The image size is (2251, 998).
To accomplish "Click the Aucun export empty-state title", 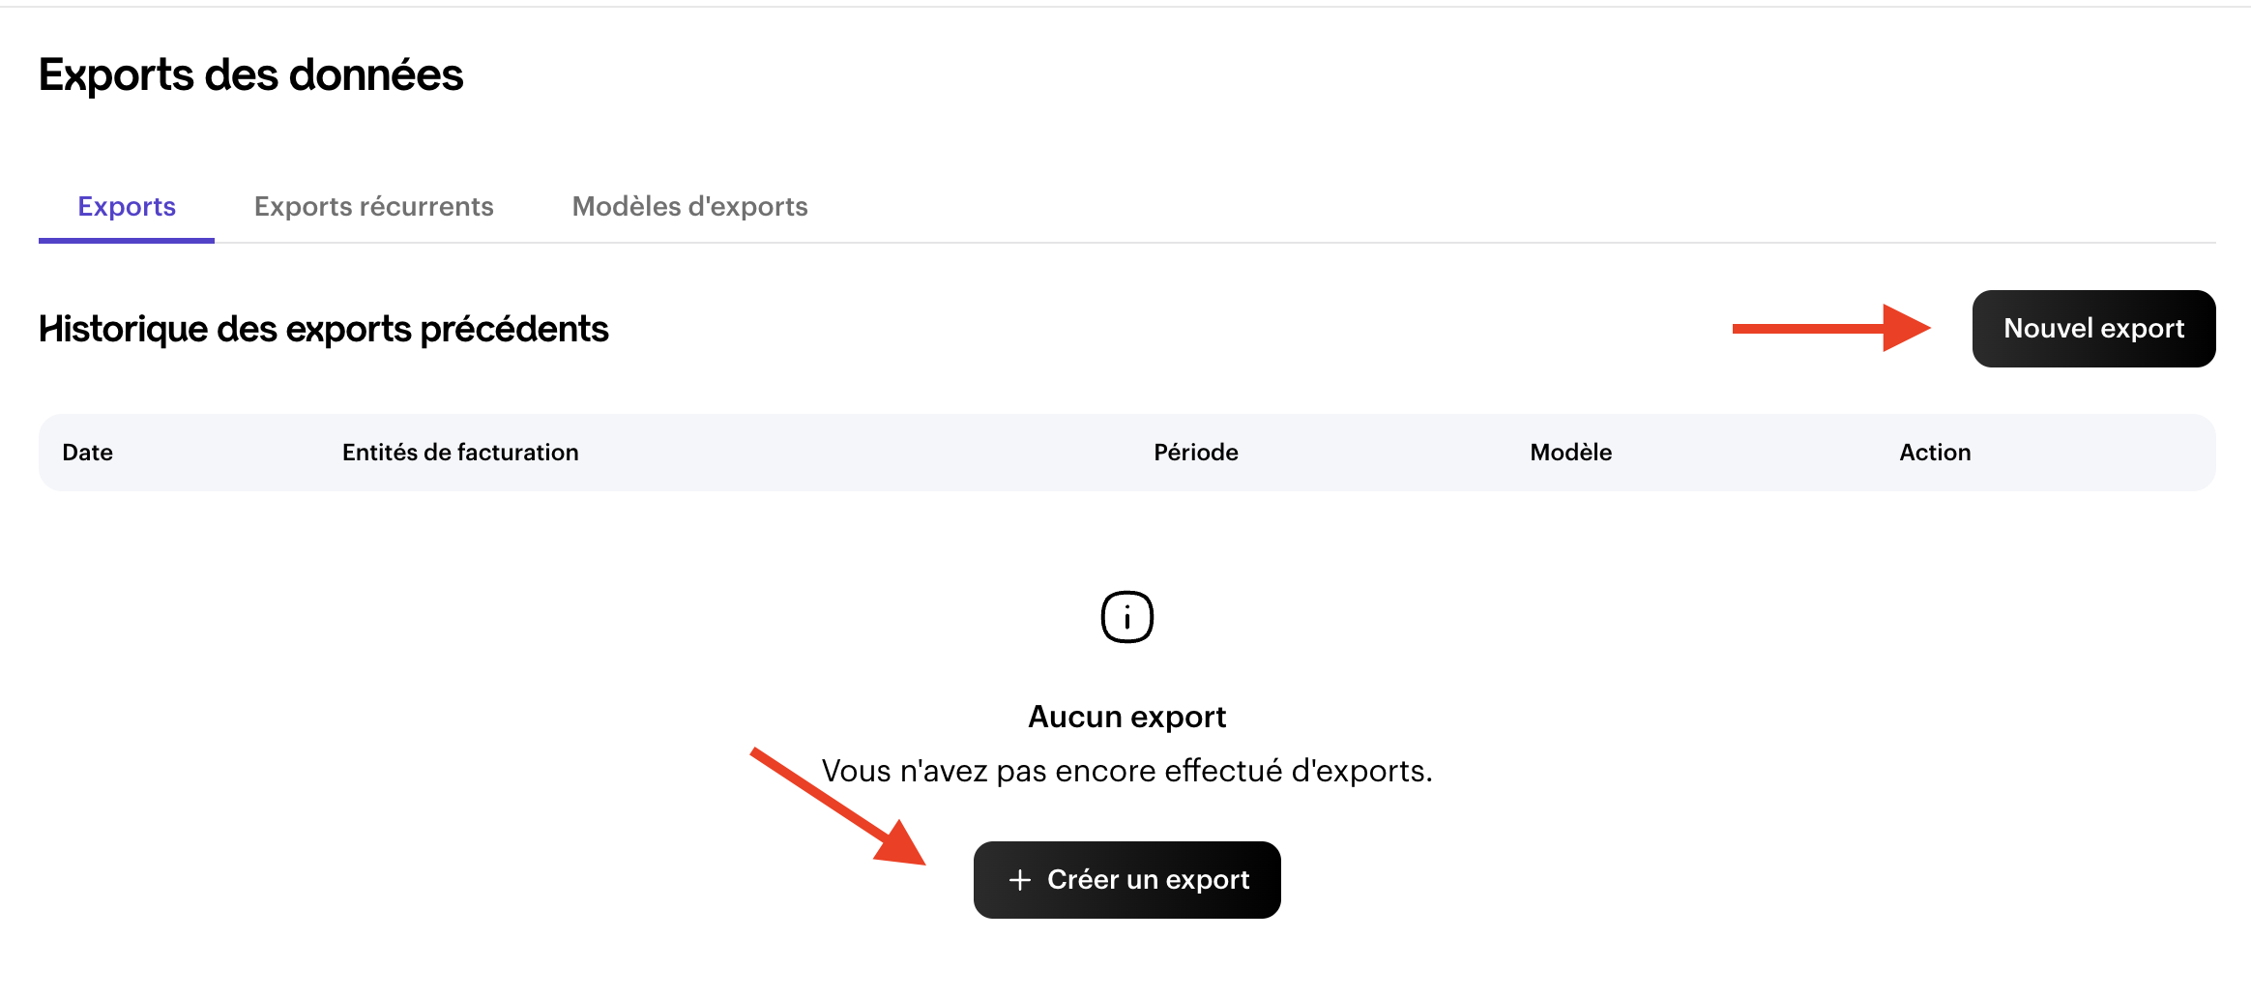I will [1126, 717].
